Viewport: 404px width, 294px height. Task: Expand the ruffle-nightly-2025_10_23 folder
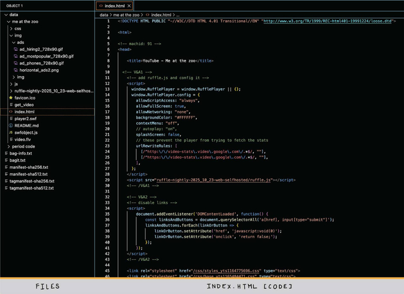(12, 91)
